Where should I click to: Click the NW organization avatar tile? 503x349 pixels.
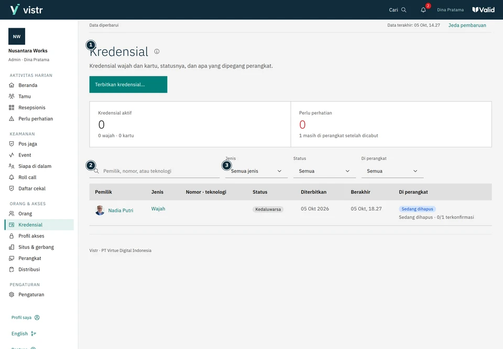pos(17,36)
